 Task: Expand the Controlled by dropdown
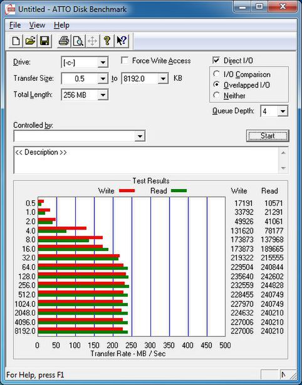click(x=140, y=136)
